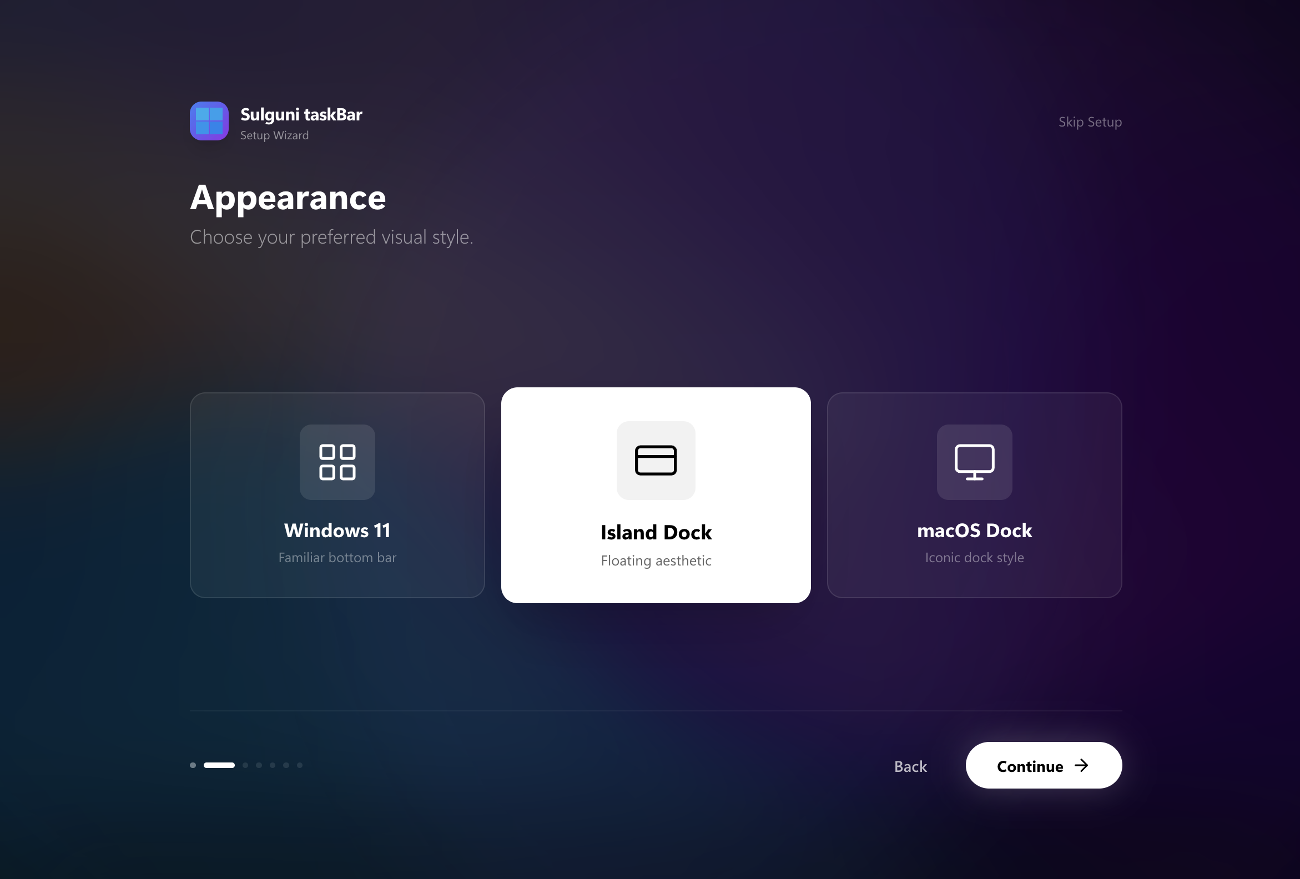Click the monitor icon on macOS Dock card
This screenshot has height=879, width=1300.
[974, 462]
